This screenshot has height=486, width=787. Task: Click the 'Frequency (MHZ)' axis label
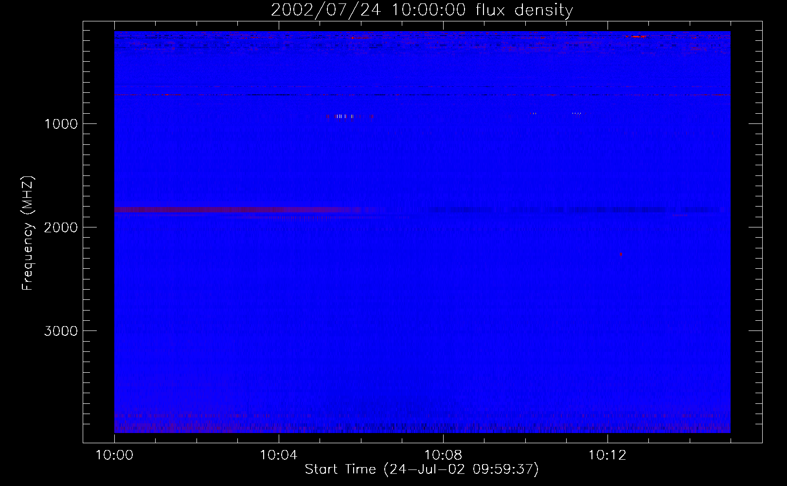pyautogui.click(x=28, y=233)
